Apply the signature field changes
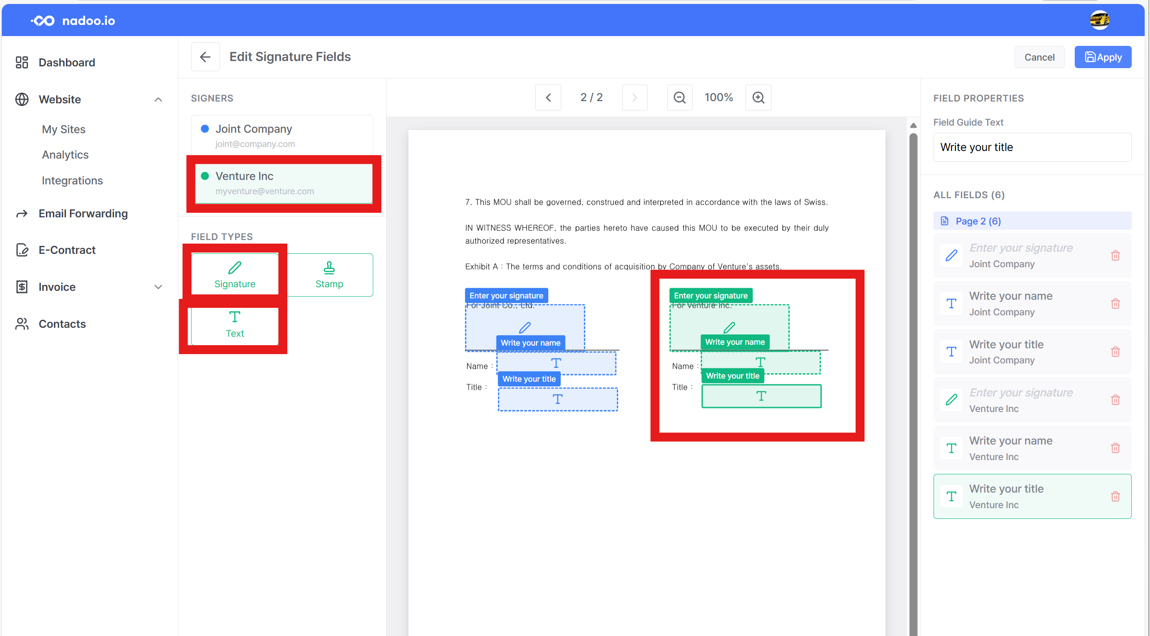Viewport: 1150px width, 636px height. 1103,57
